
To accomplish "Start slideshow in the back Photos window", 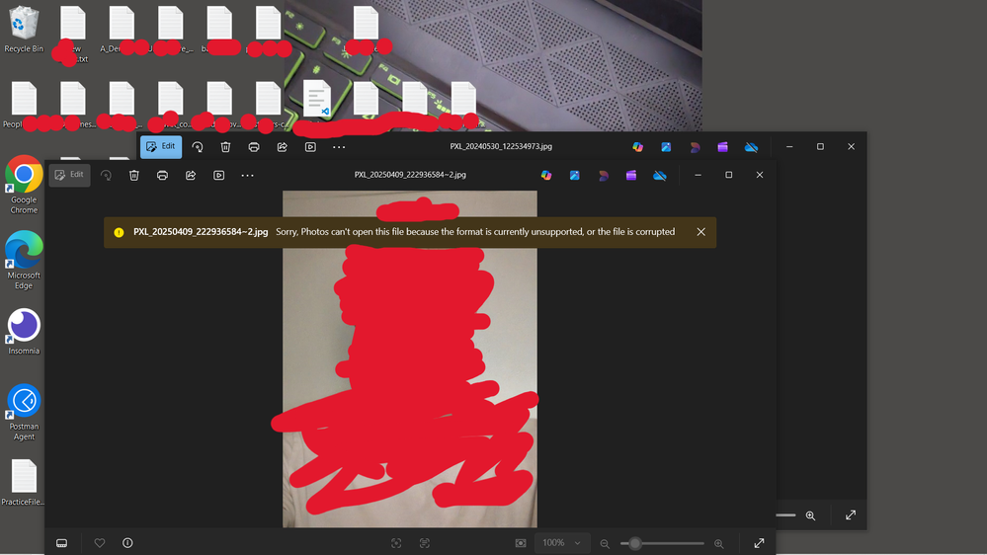I will 310,147.
